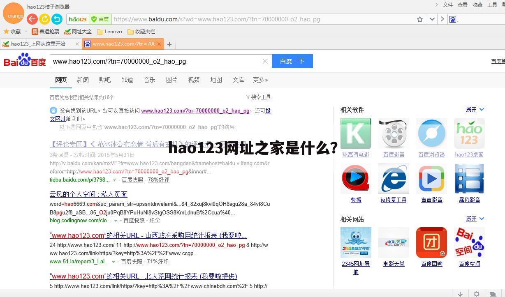Select the 文库 search category
Screen dimensions: 505x297
(238, 80)
